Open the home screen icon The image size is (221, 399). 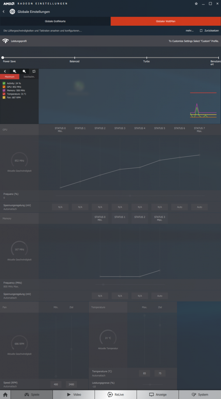pos(5,395)
